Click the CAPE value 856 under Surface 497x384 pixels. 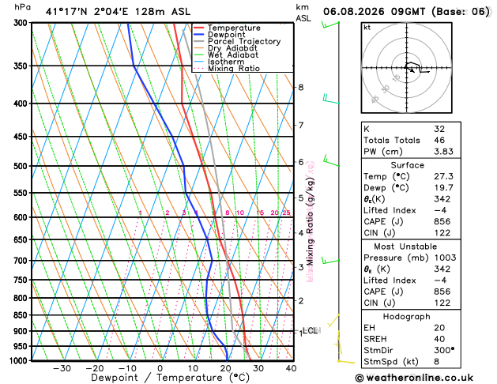click(x=442, y=221)
